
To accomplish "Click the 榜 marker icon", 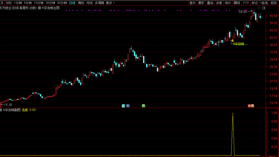I will pos(252,106).
